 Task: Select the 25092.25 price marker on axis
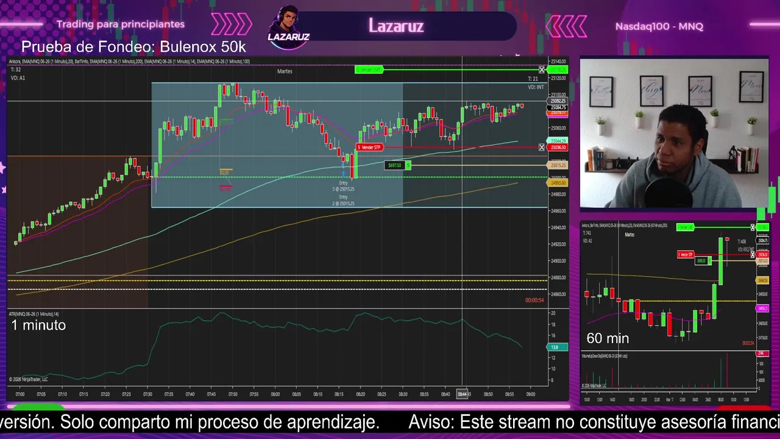click(558, 101)
